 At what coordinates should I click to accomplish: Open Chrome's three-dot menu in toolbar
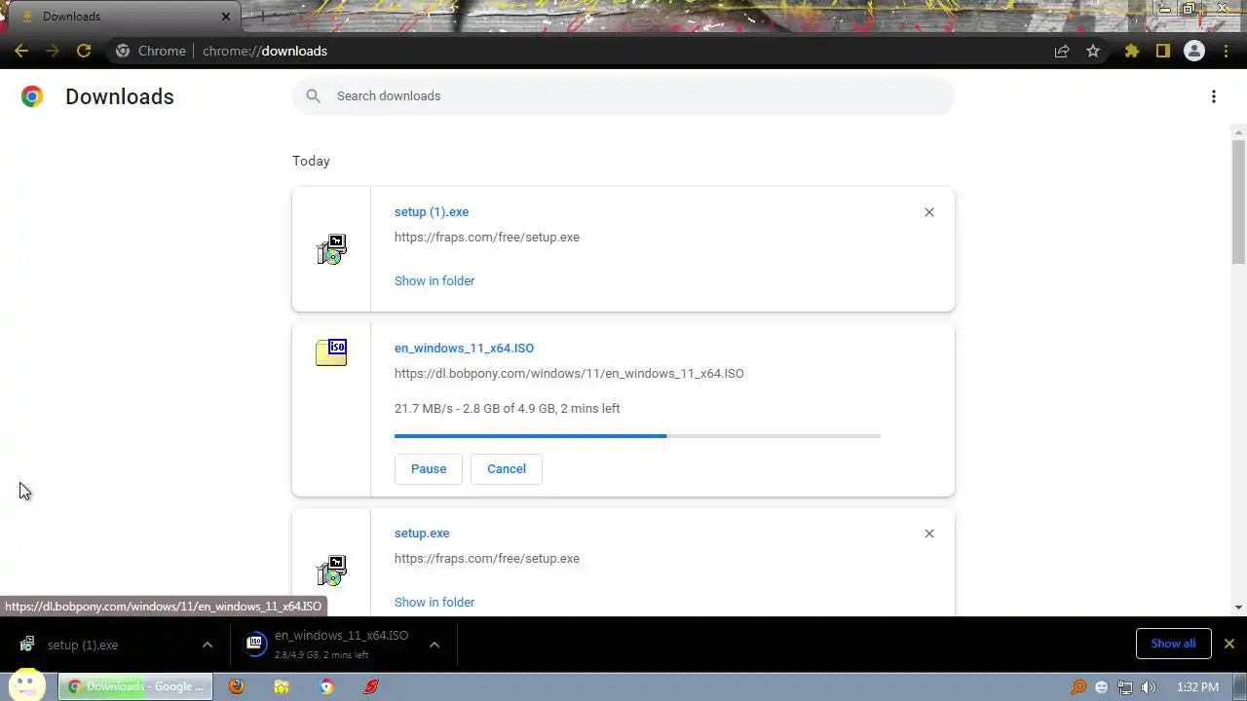pos(1227,51)
